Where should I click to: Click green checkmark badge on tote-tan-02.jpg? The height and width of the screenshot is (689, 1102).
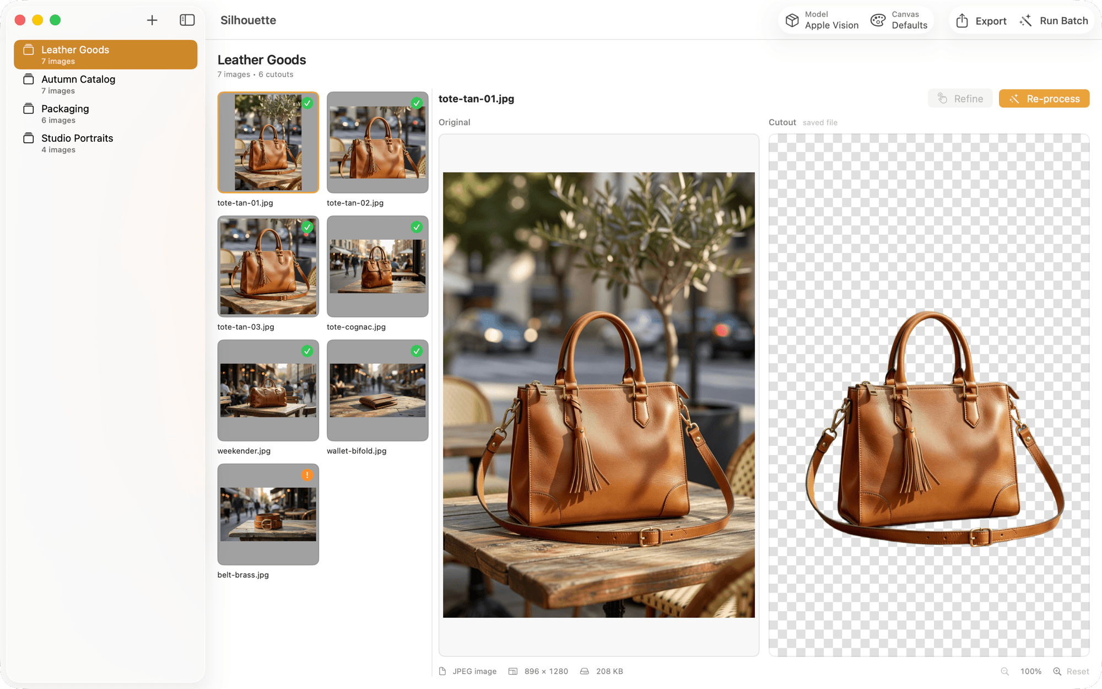coord(417,103)
